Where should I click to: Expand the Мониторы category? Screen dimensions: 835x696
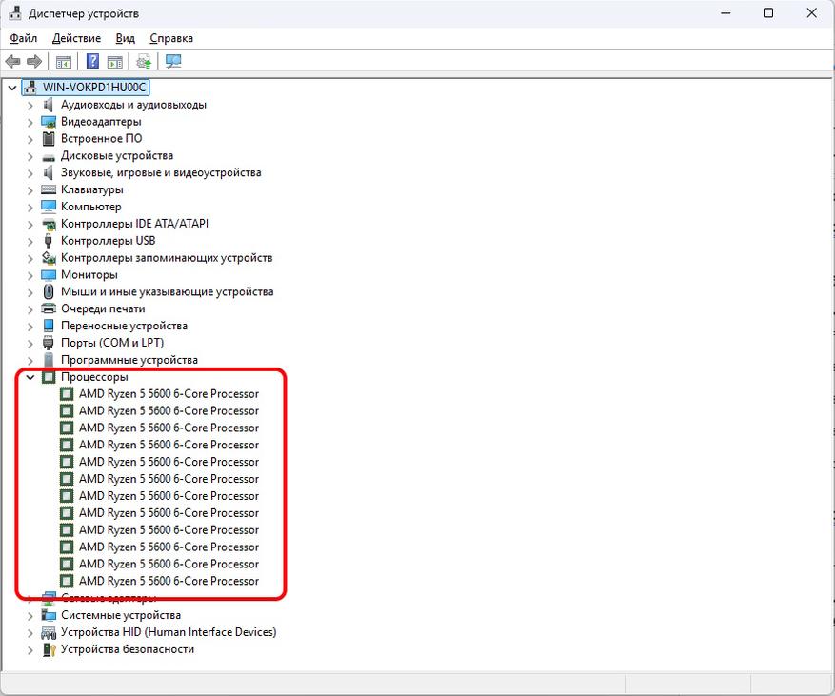click(30, 276)
